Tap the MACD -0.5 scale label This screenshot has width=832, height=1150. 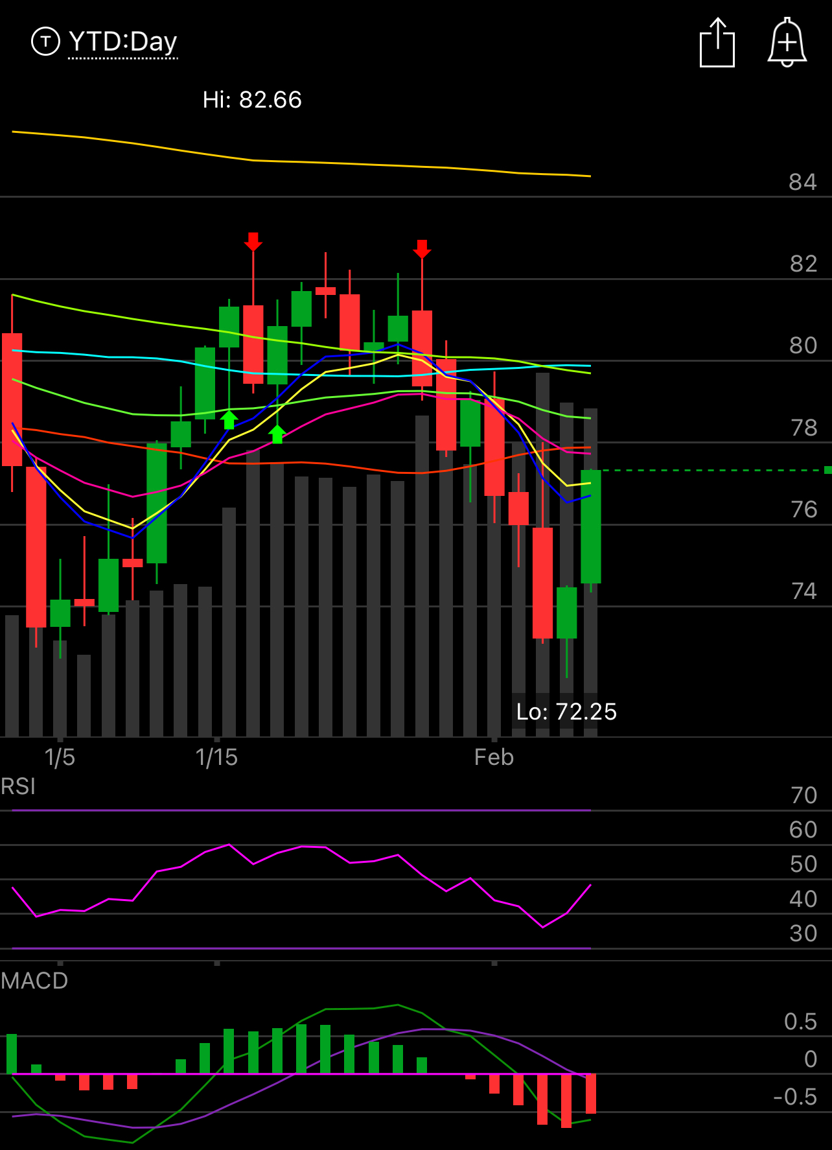795,1097
